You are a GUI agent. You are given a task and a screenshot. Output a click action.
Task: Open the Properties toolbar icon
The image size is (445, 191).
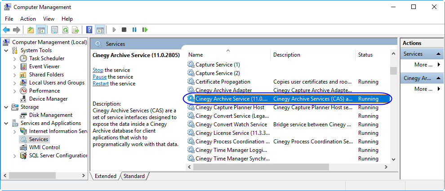pos(55,30)
